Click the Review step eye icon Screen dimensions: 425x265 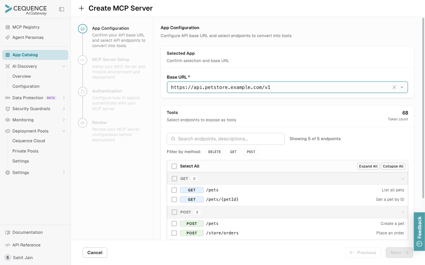83,123
